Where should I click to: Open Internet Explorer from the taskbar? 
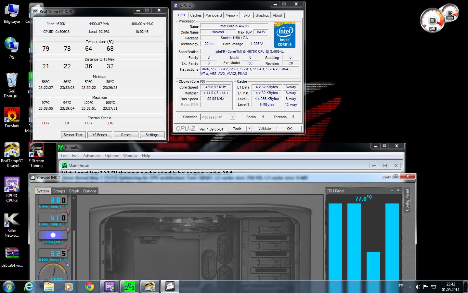[x=29, y=286]
